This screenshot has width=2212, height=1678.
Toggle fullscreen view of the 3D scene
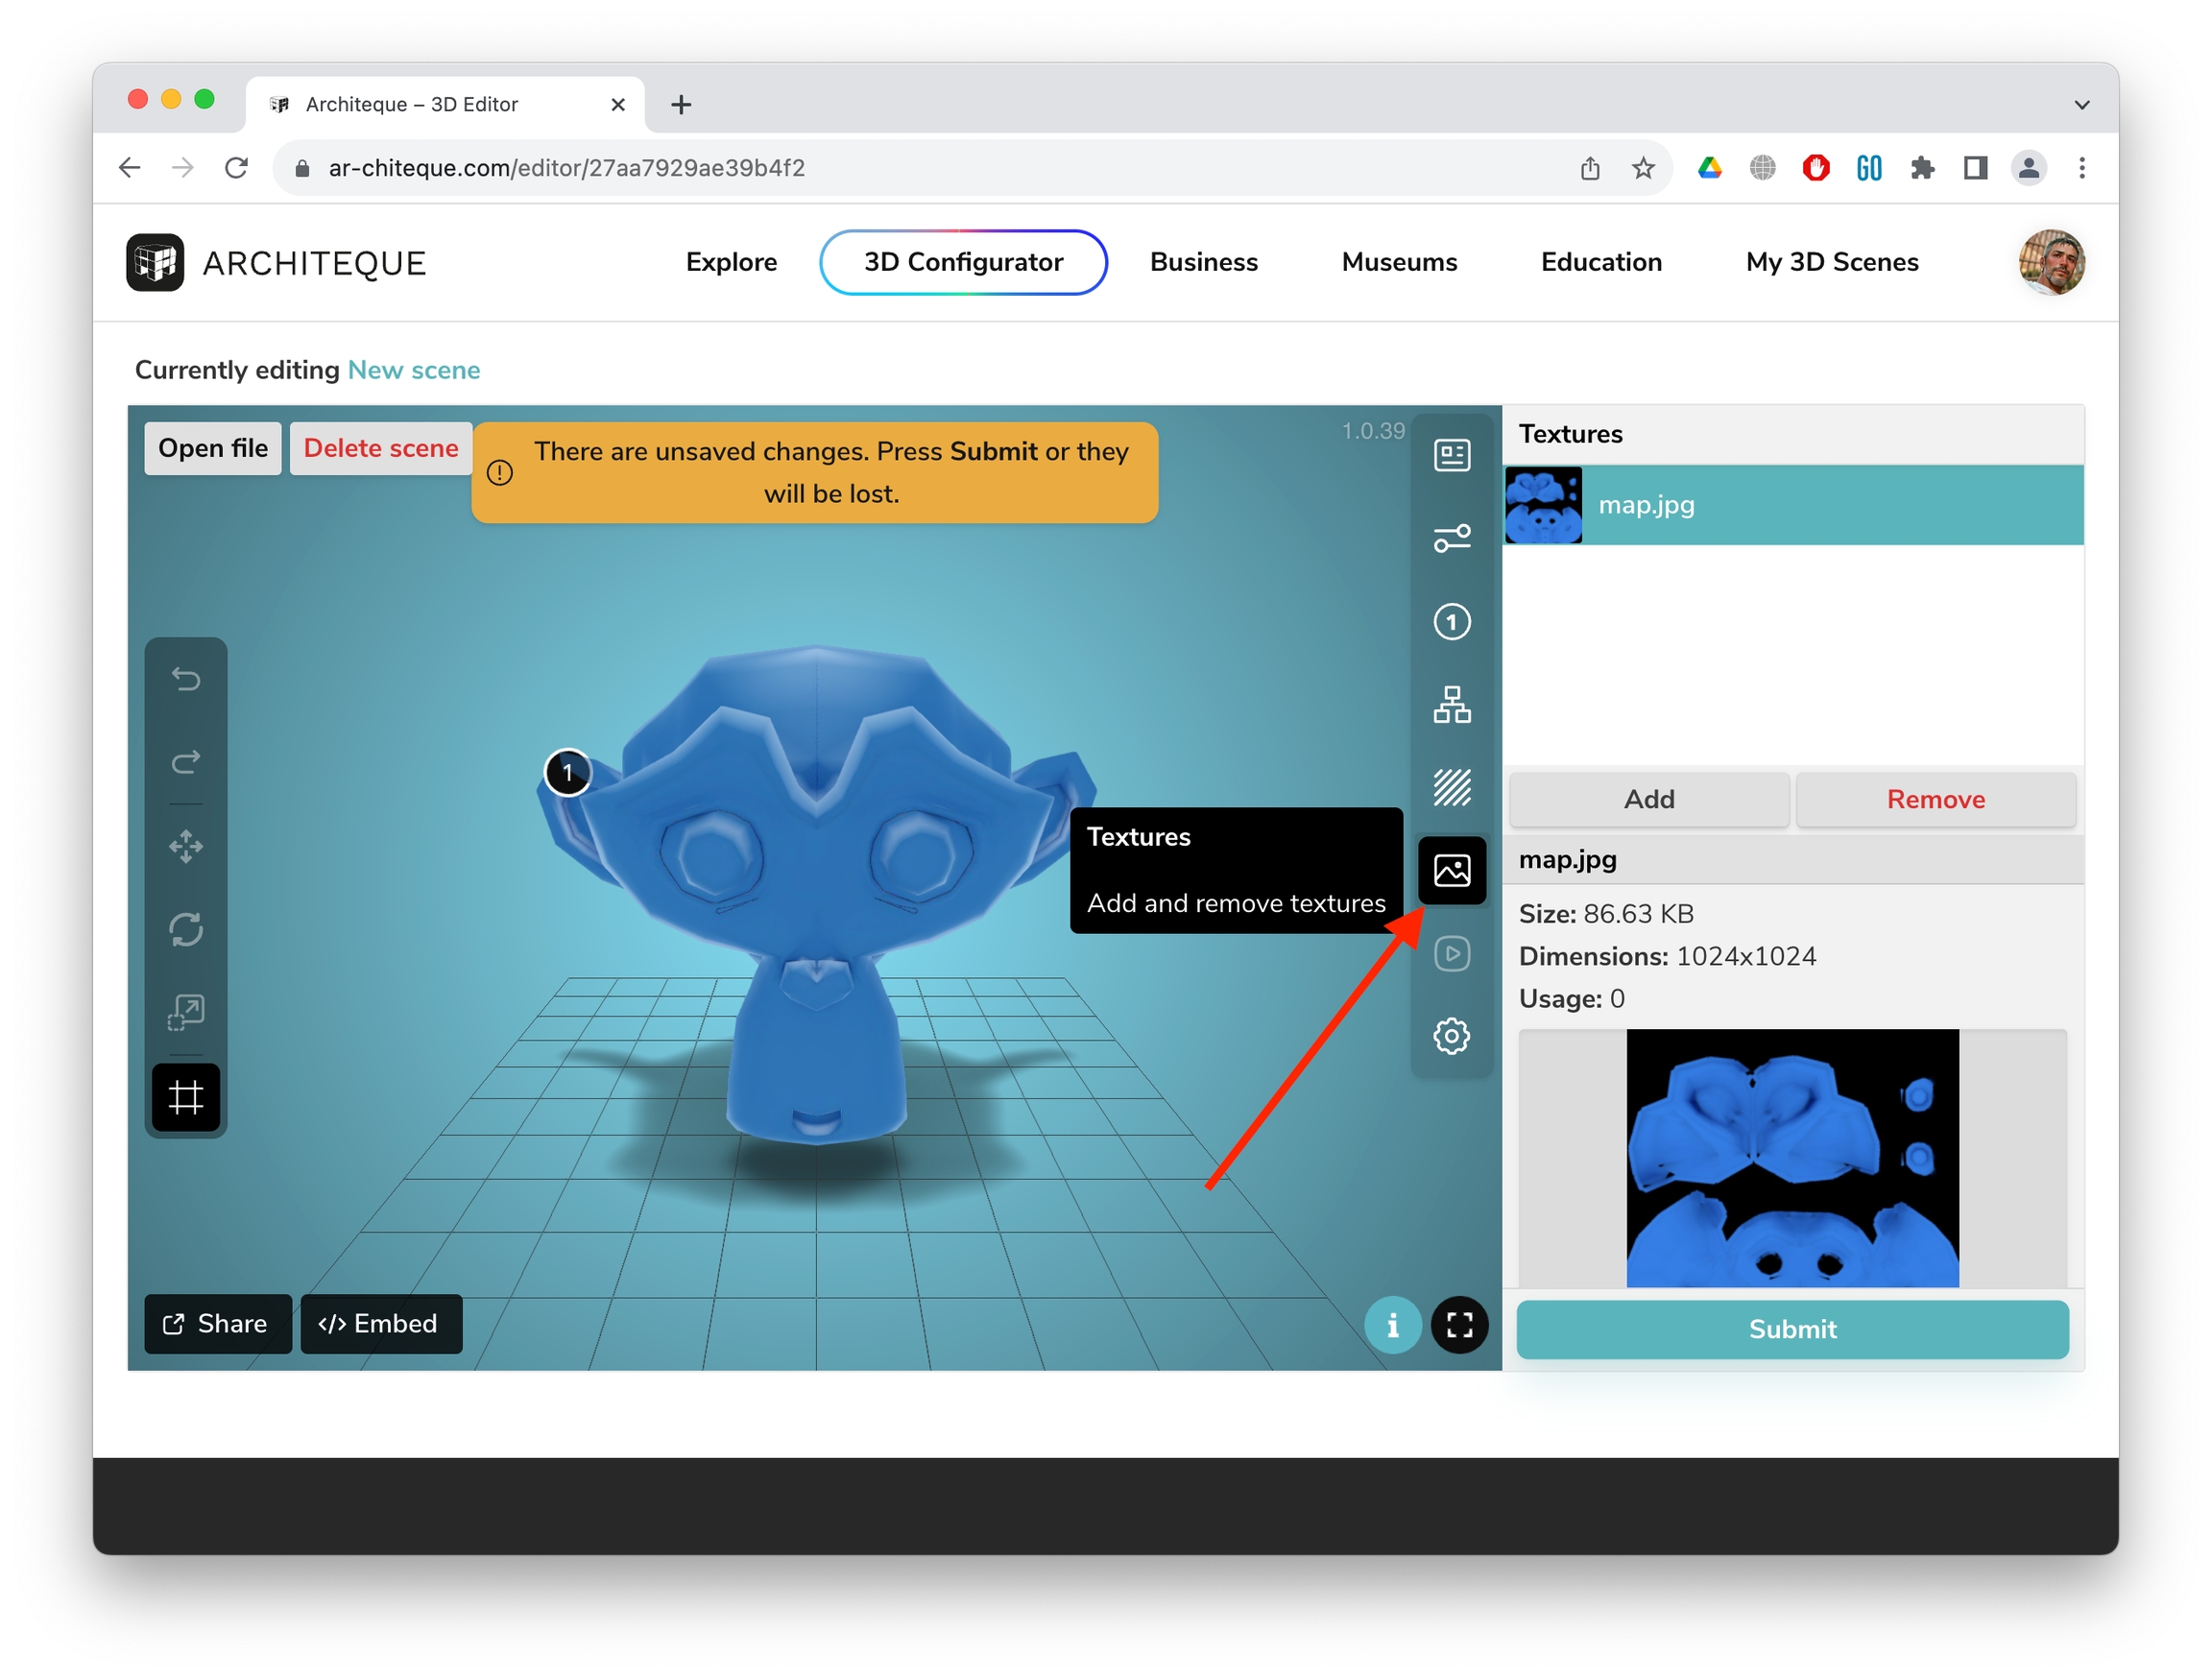pyautogui.click(x=1459, y=1325)
